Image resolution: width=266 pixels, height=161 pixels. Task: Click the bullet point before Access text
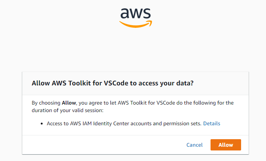42,124
